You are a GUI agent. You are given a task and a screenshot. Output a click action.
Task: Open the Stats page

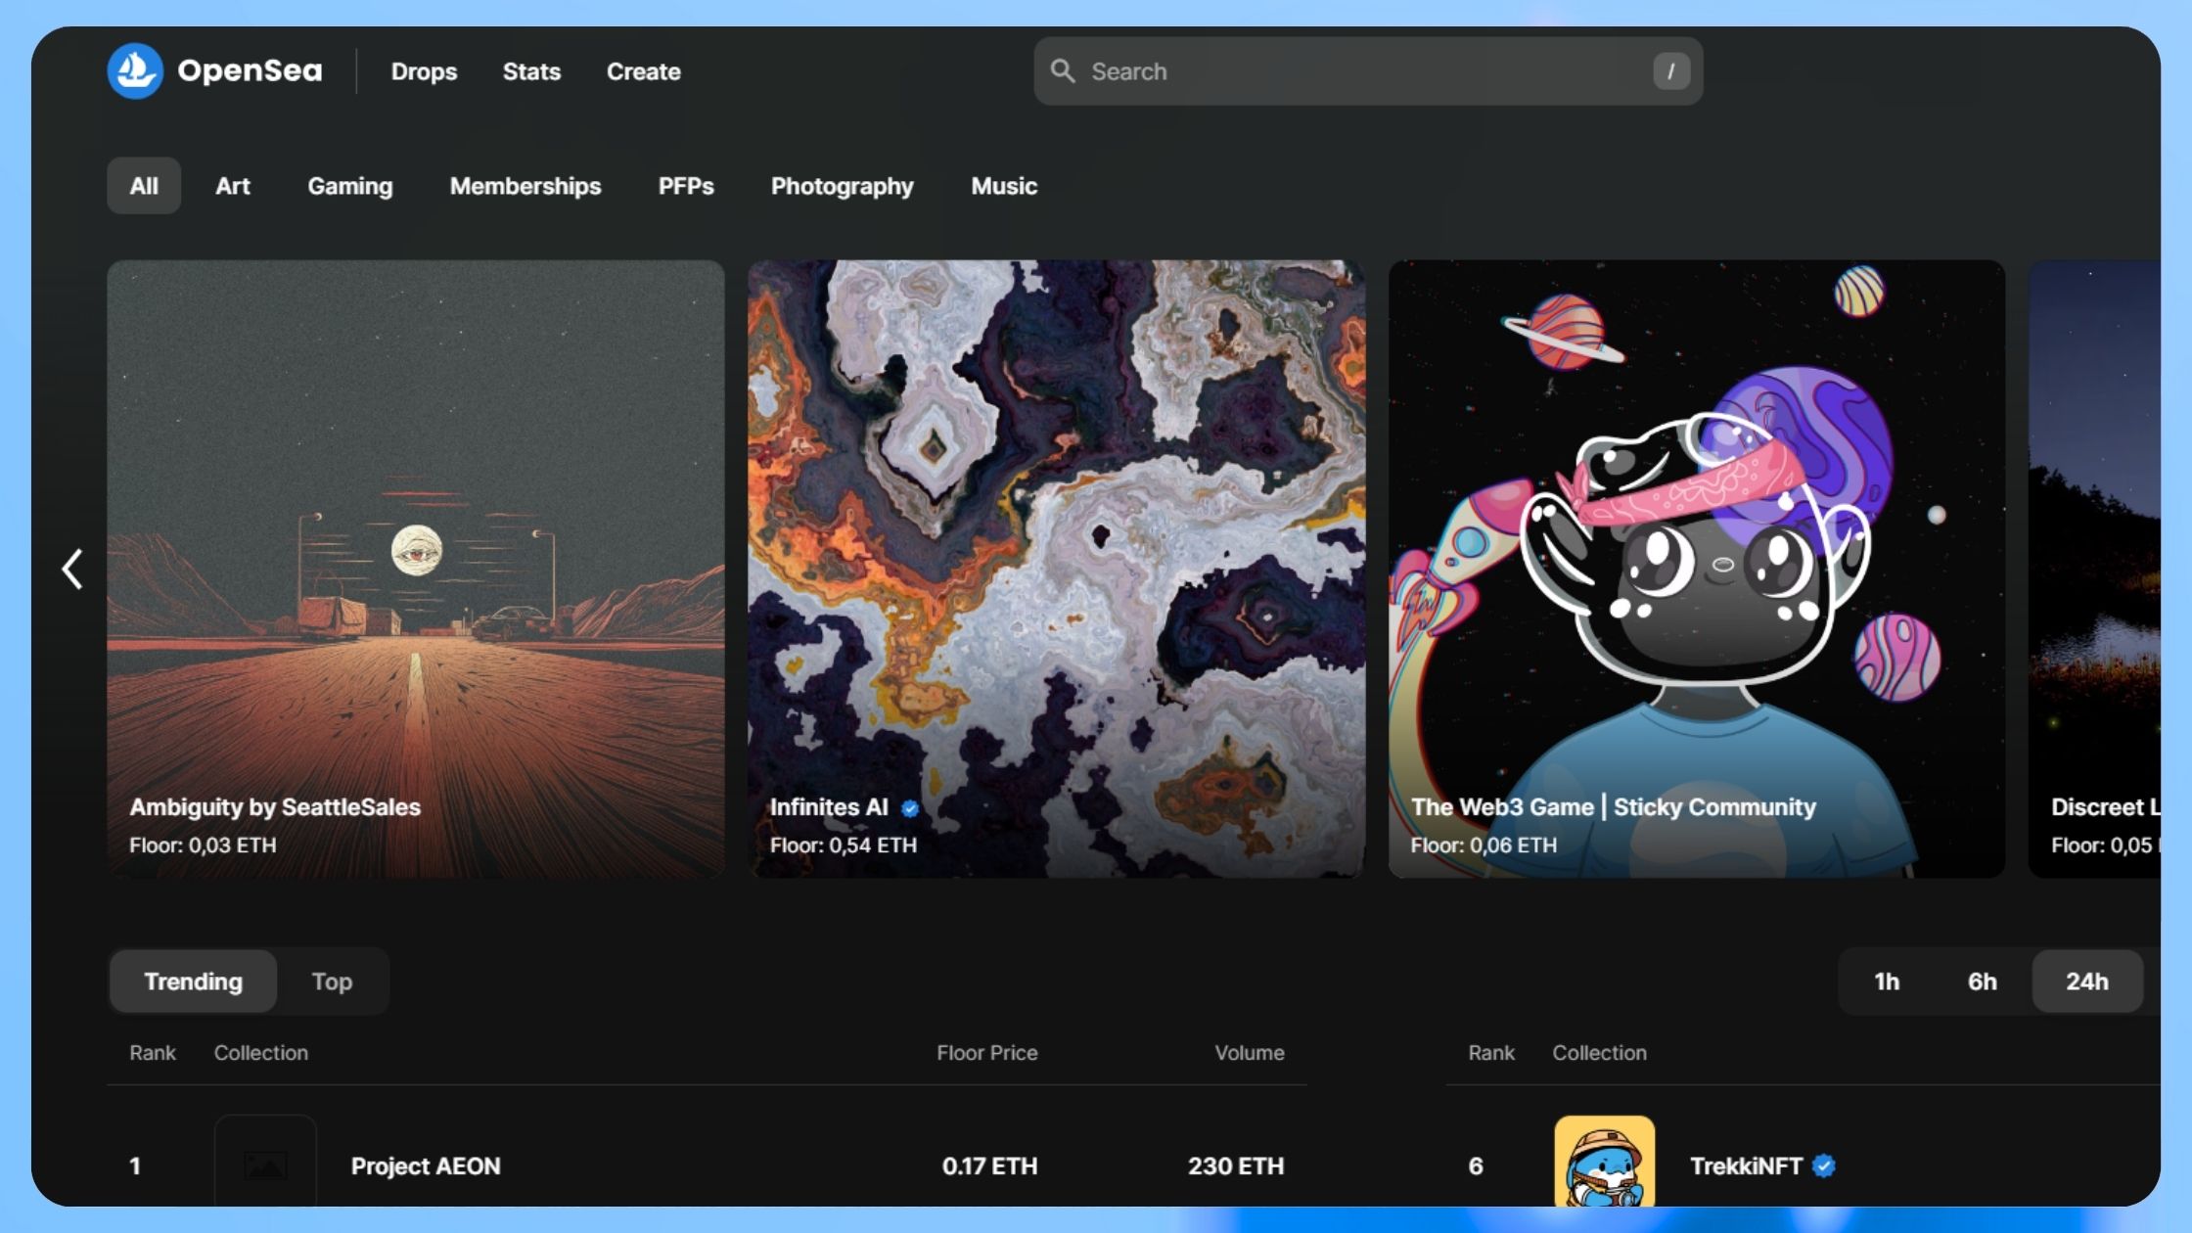pos(531,71)
